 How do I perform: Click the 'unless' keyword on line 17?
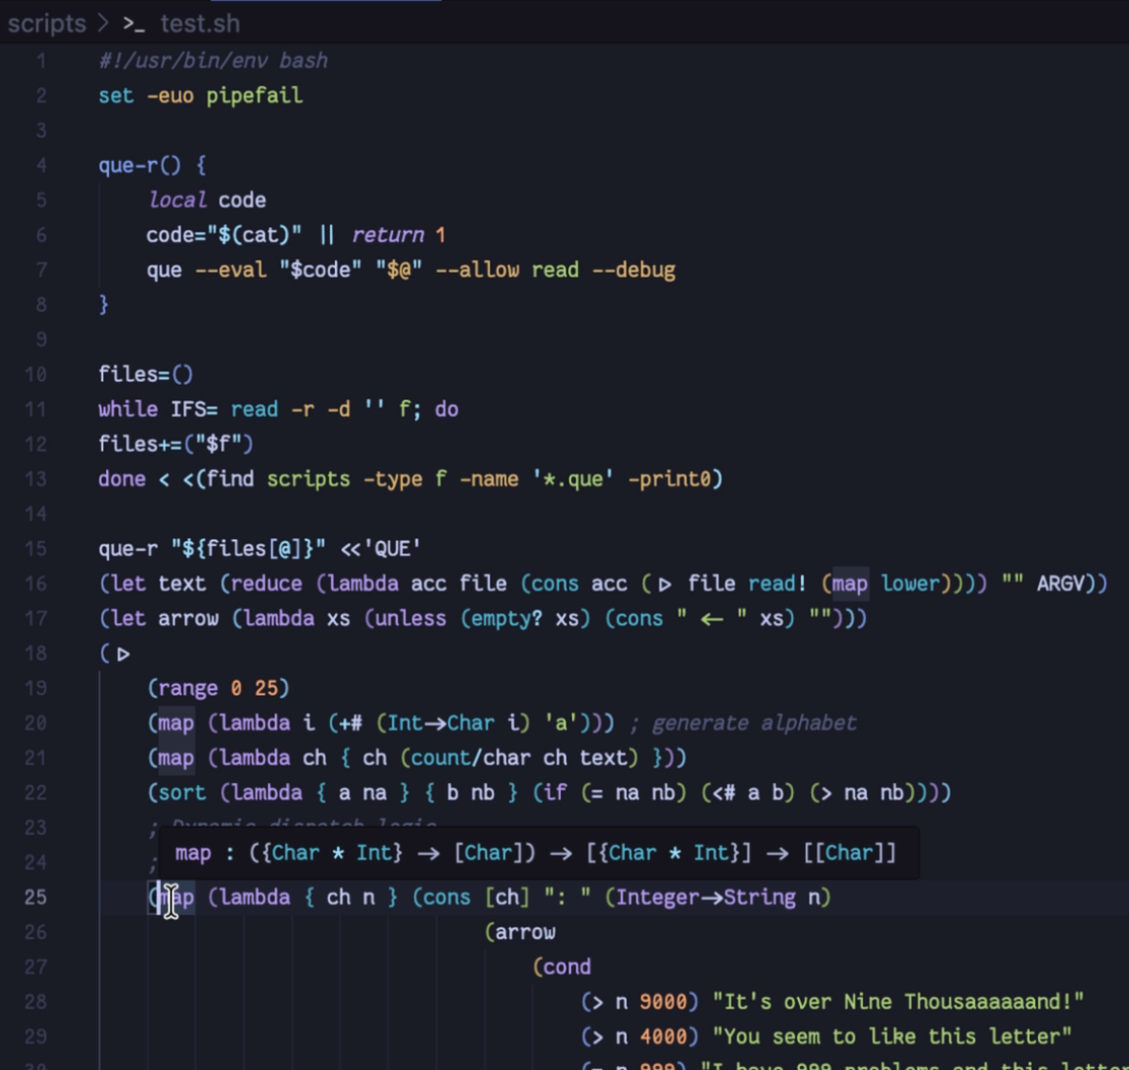coord(410,618)
